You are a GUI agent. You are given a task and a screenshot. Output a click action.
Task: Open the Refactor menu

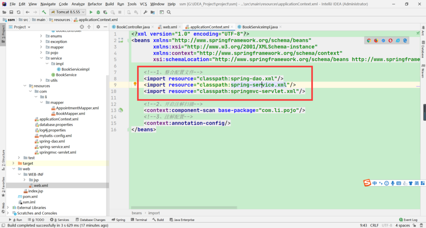(95, 4)
